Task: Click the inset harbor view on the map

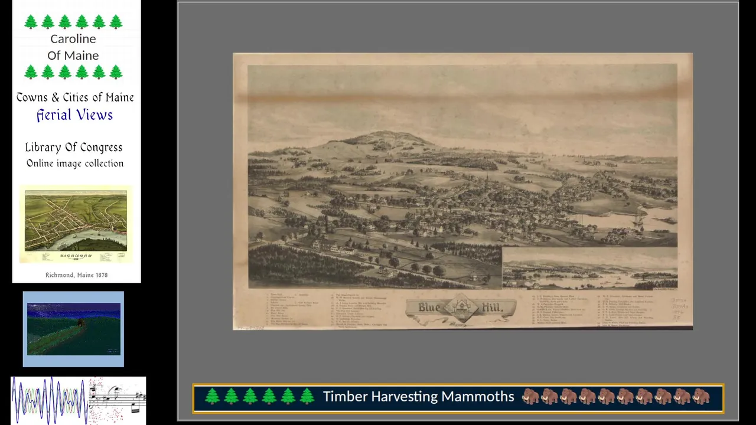Action: [x=589, y=268]
